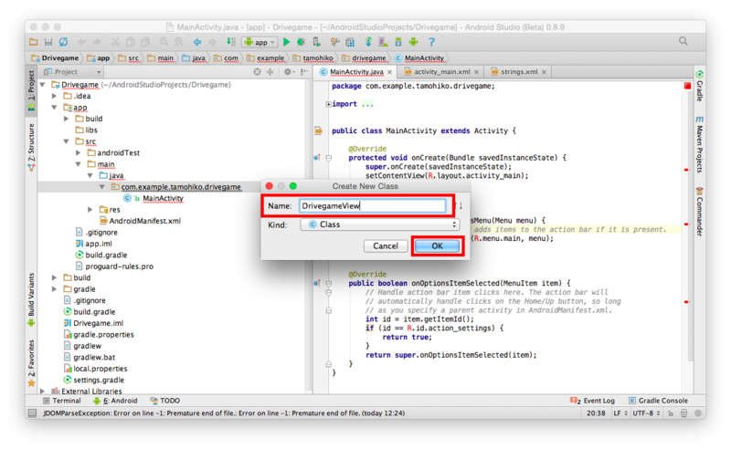The height and width of the screenshot is (449, 731).
Task: Open the app run configuration dropdown
Action: click(260, 42)
